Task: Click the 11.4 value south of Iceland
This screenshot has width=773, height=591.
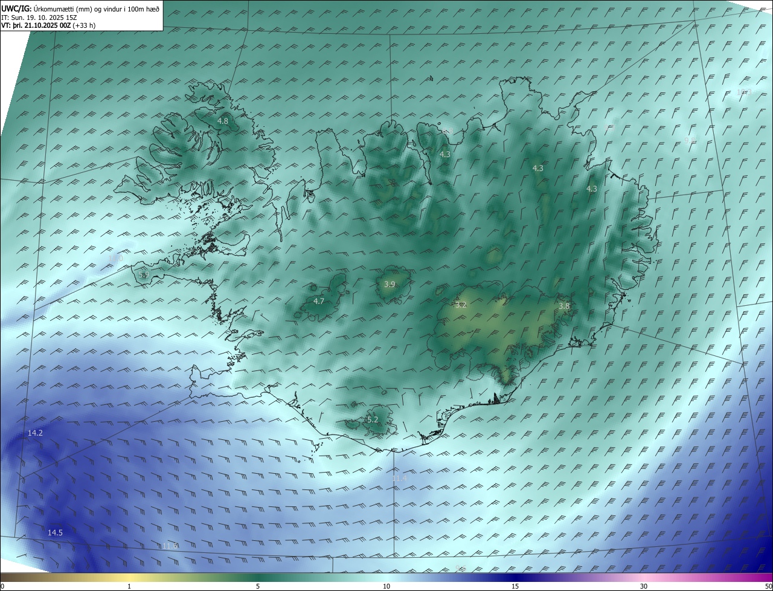Action: tap(400, 478)
